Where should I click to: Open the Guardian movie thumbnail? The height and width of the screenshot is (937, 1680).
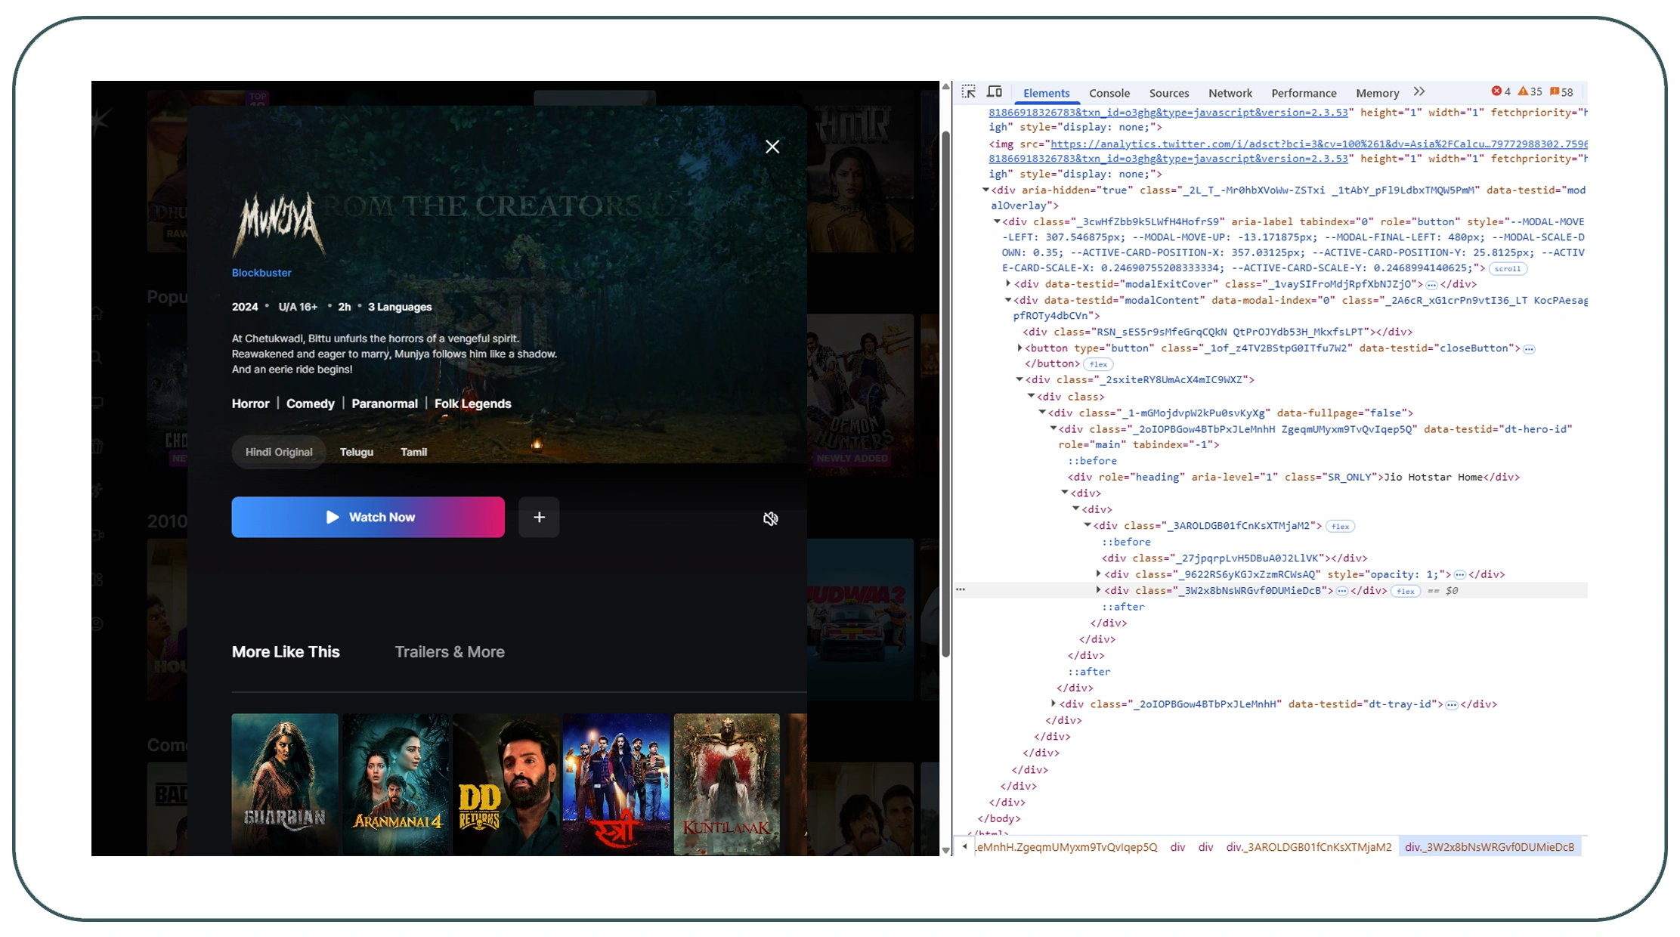[285, 784]
